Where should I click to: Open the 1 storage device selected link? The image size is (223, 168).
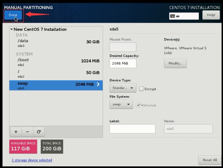(32, 160)
